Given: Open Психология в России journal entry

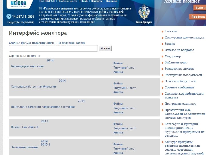Looking at the screenshot, I should (43, 107).
